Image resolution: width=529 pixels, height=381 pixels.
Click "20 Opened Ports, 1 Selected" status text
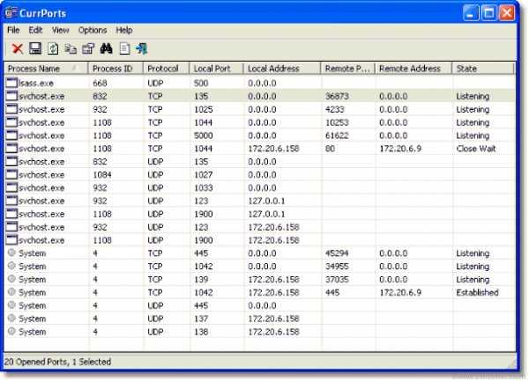tap(57, 362)
